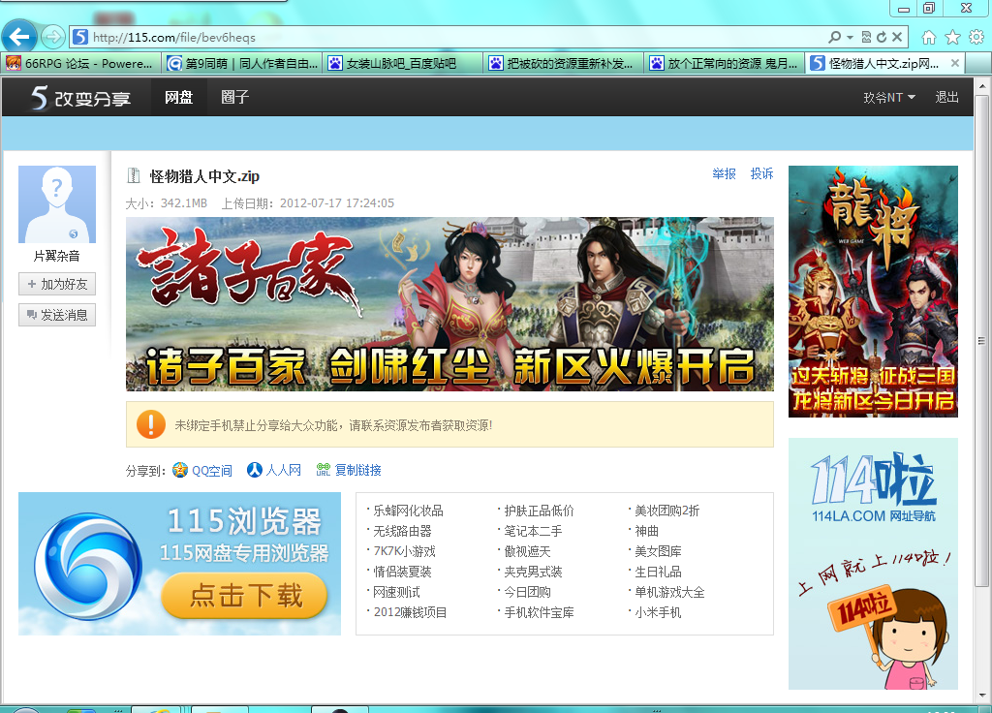Screen dimensions: 992x713
Task: Expand the 玖爷NT account dropdown
Action: pyautogui.click(x=889, y=98)
